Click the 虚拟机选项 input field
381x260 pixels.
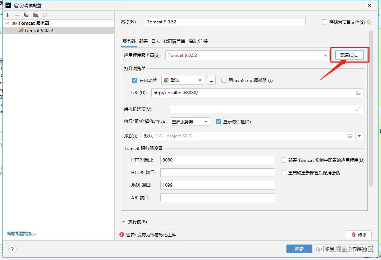click(x=266, y=109)
